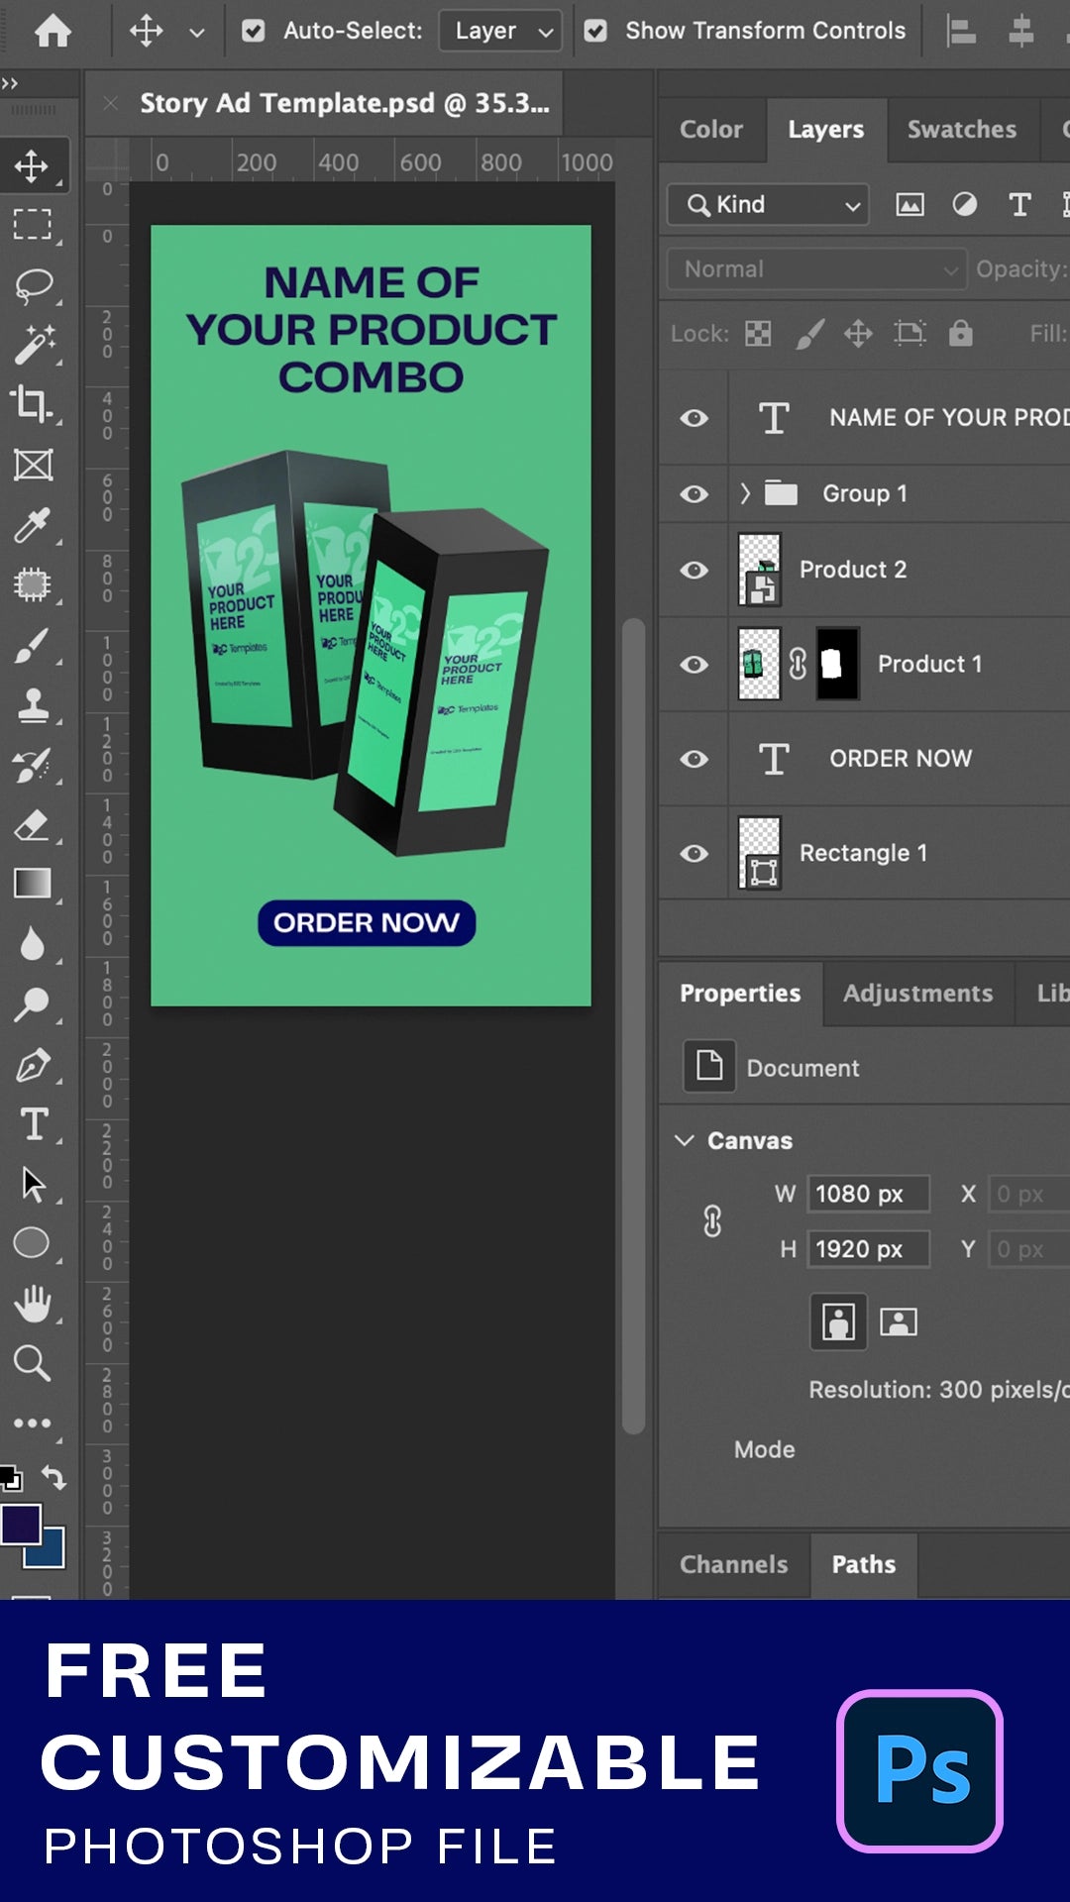
Task: Select the Hand tool
Action: 33,1304
